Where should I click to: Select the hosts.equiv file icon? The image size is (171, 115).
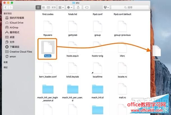coord(73,47)
